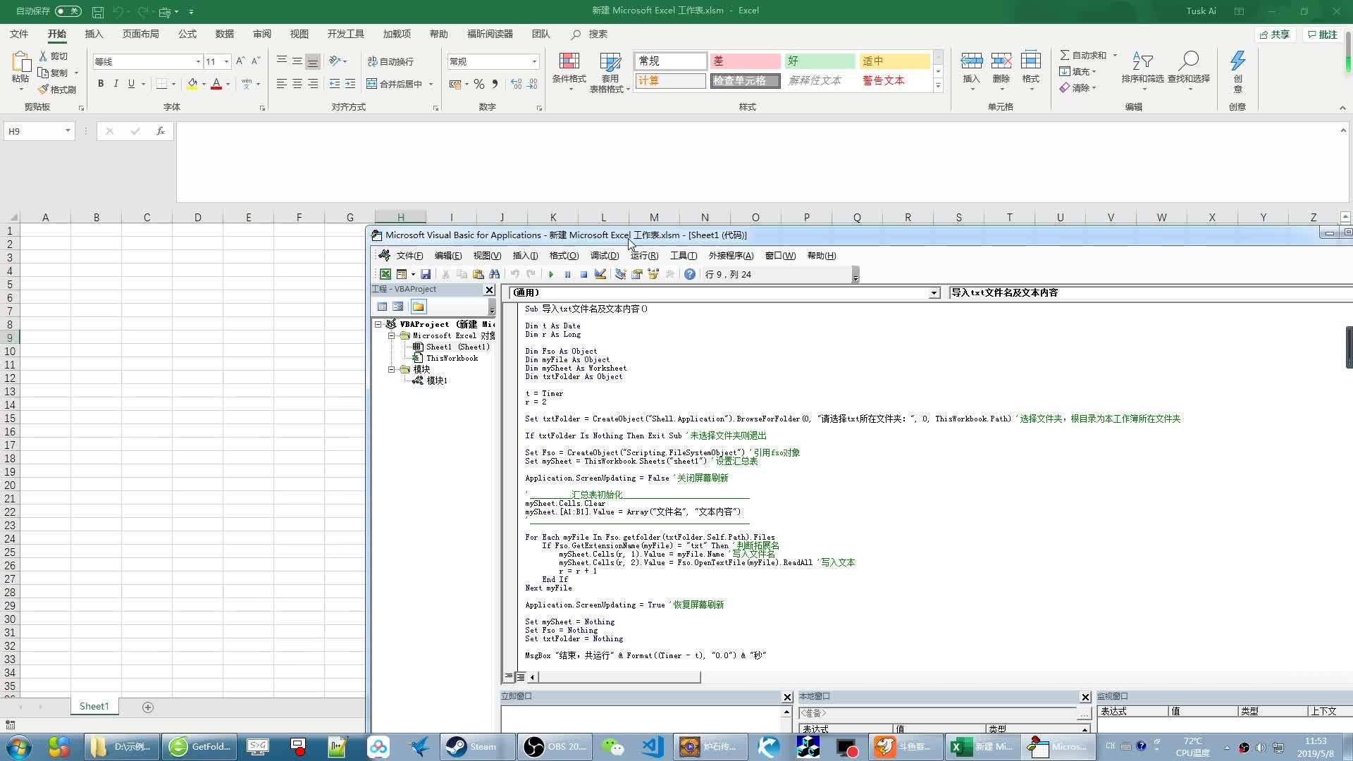Add a new sheet with plus button
This screenshot has height=761, width=1353.
[148, 707]
